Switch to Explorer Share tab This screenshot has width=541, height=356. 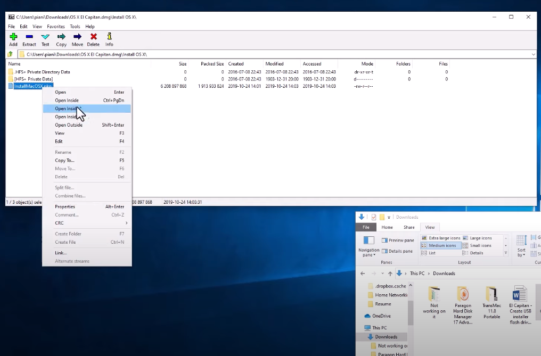coord(409,227)
